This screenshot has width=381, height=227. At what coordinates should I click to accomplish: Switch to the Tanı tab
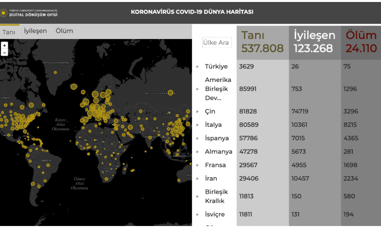coord(9,32)
